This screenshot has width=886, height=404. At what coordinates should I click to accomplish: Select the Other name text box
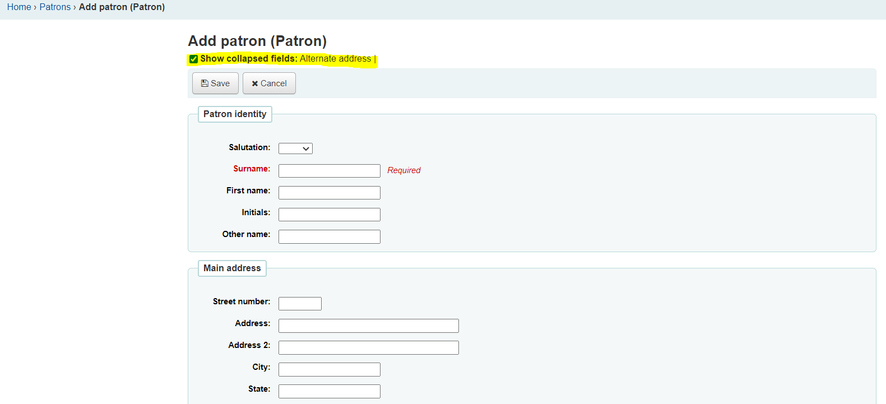(x=330, y=236)
